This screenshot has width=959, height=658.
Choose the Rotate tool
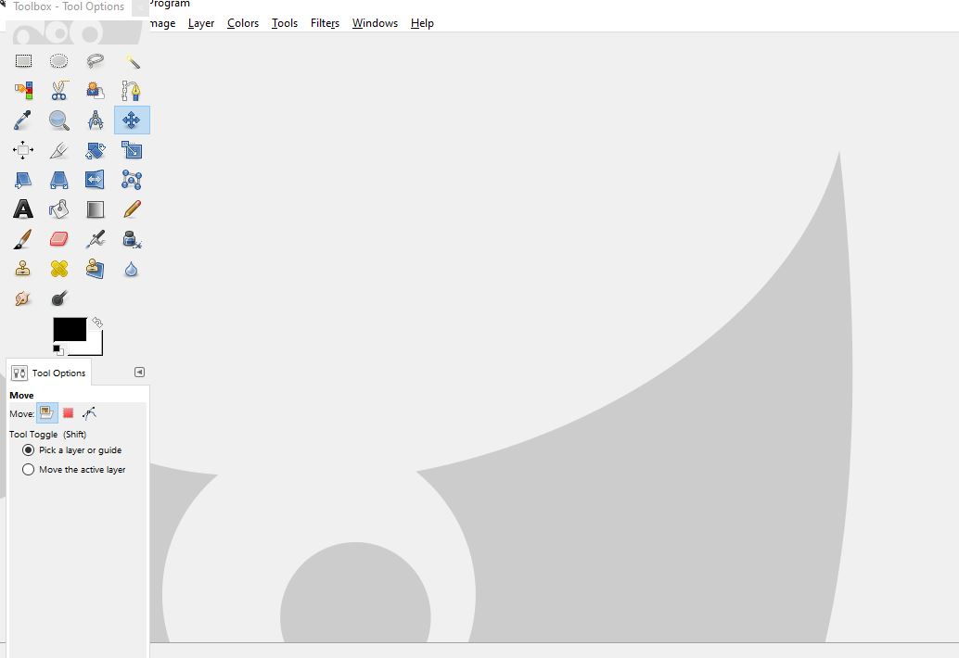(x=95, y=150)
